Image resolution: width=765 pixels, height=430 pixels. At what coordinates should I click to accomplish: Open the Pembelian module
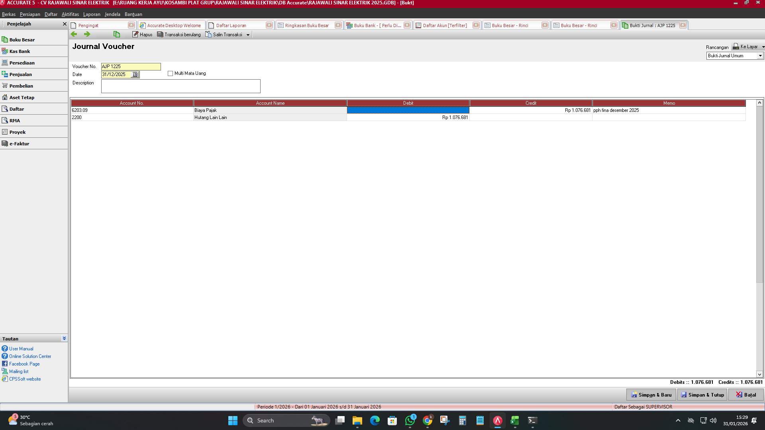point(21,86)
